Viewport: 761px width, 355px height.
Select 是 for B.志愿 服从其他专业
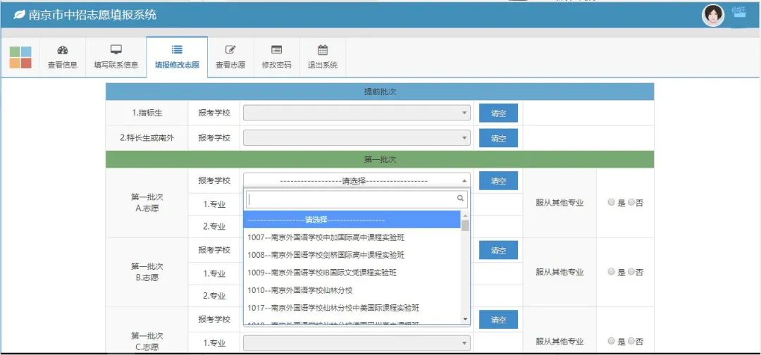[612, 272]
